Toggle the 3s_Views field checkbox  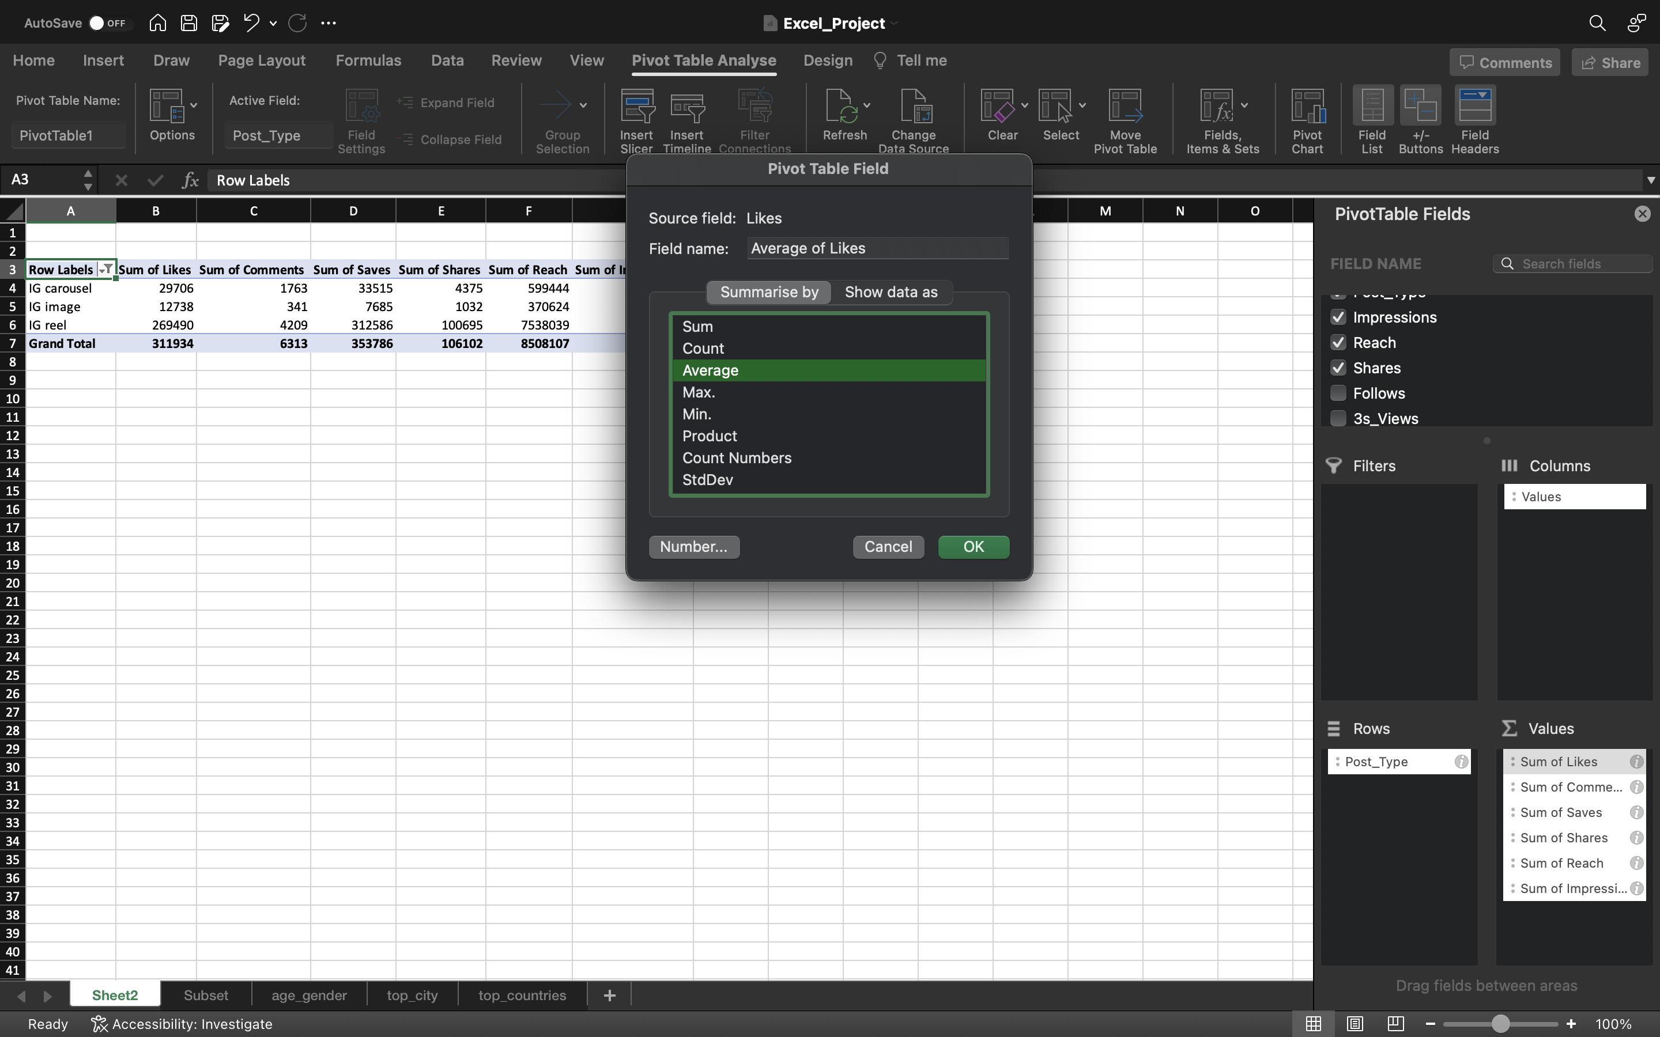tap(1337, 418)
